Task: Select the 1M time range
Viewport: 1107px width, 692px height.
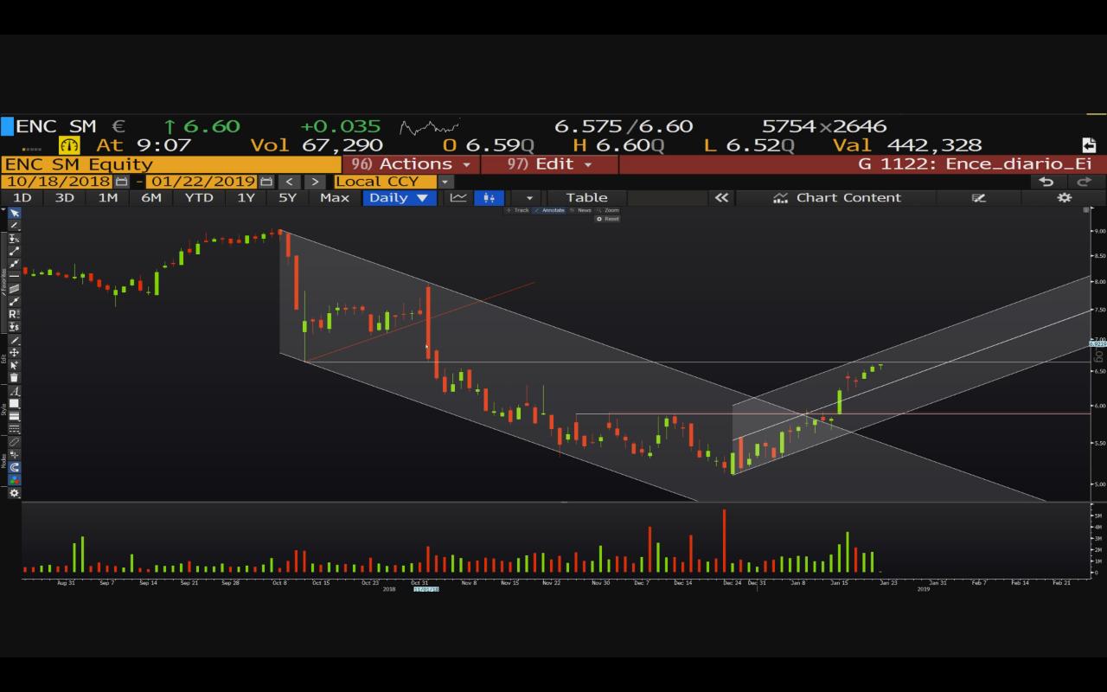Action: click(x=107, y=198)
